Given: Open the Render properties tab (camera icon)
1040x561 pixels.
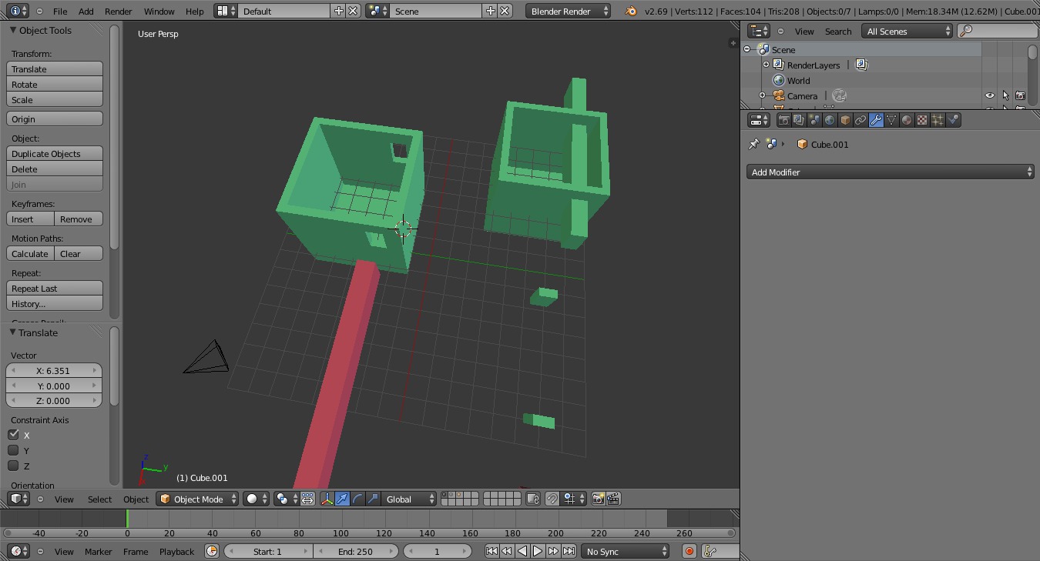Looking at the screenshot, I should click(783, 120).
